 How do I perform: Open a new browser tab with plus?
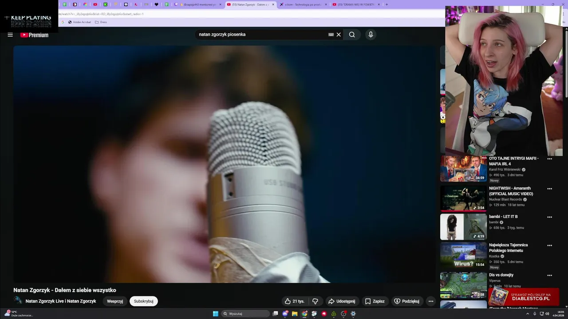pos(387,4)
